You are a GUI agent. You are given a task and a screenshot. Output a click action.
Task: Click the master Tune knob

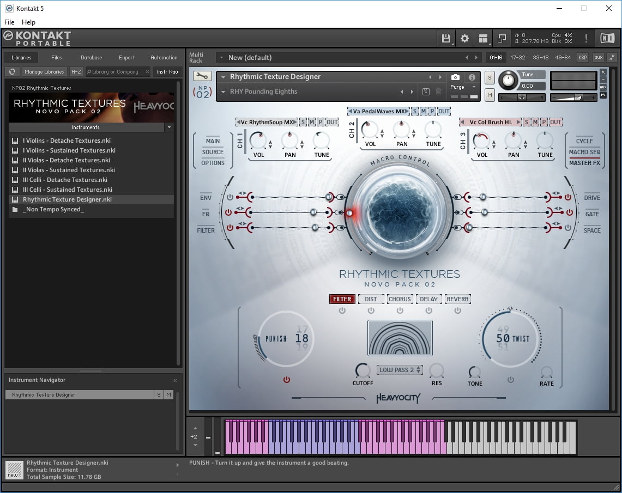508,81
